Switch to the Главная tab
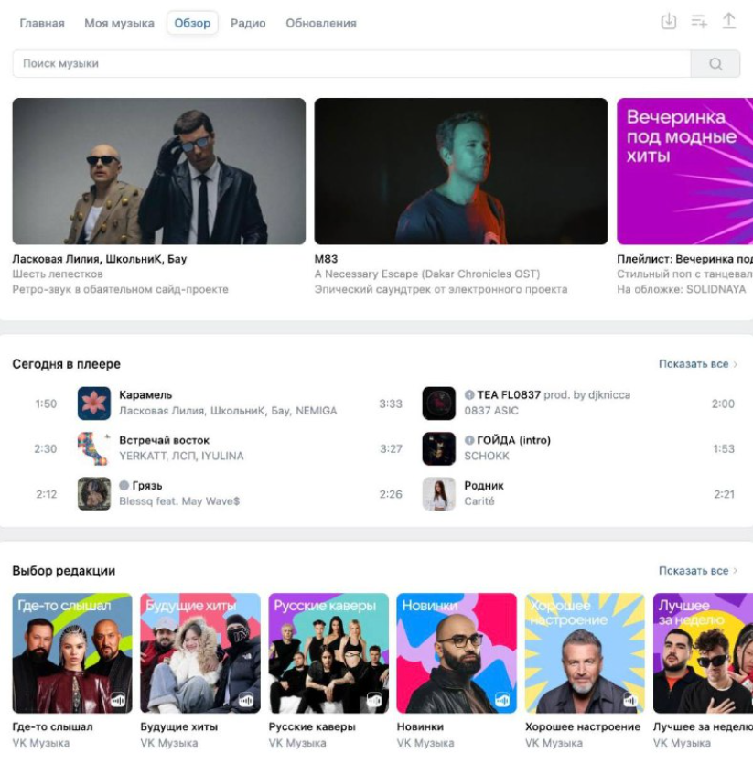The width and height of the screenshot is (753, 764). (x=42, y=23)
